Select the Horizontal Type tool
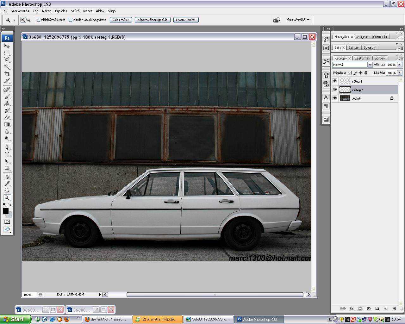The height and width of the screenshot is (324, 405). click(x=7, y=154)
